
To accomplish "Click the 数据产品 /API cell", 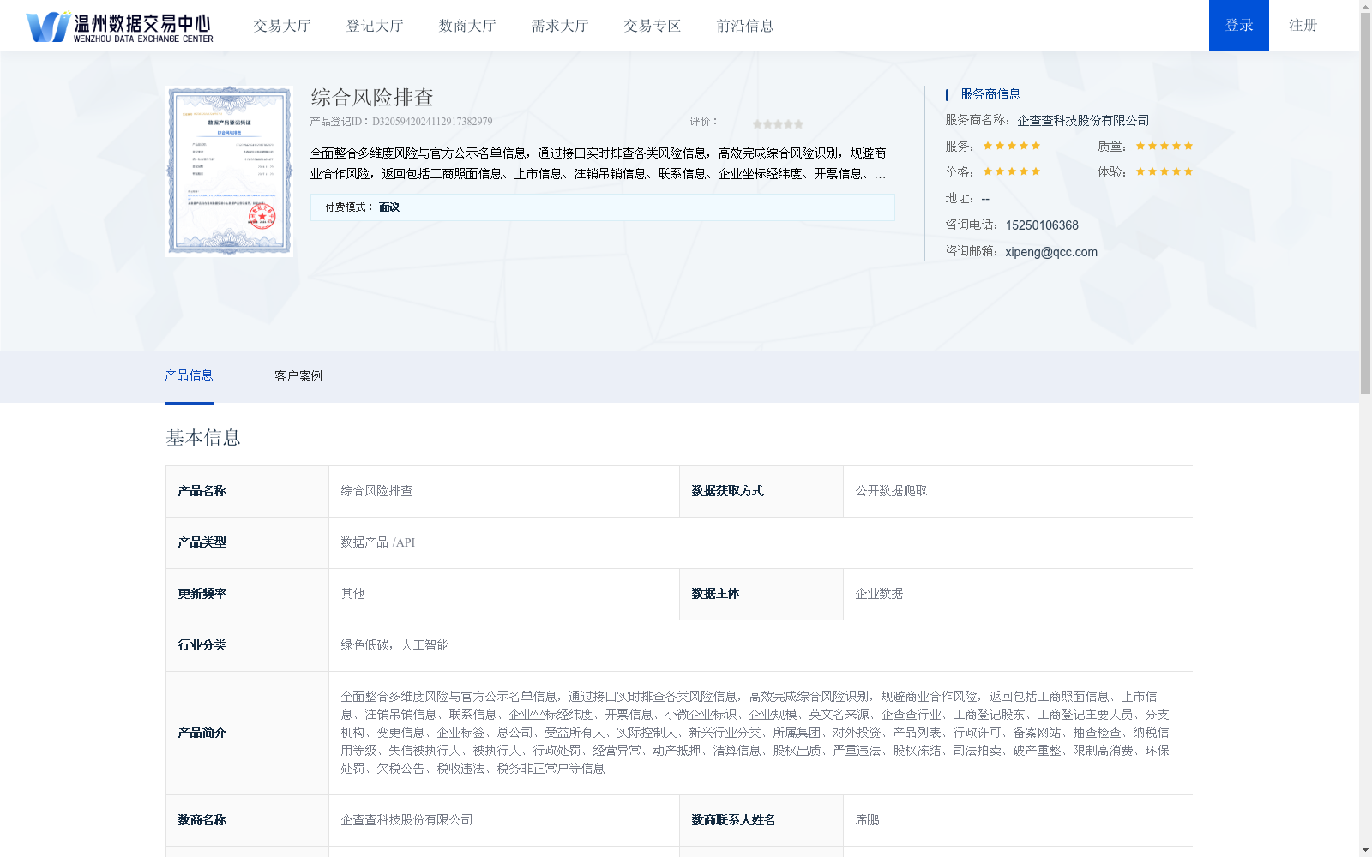I will point(761,542).
